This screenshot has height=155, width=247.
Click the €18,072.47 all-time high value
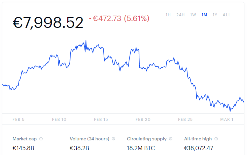(x=199, y=148)
